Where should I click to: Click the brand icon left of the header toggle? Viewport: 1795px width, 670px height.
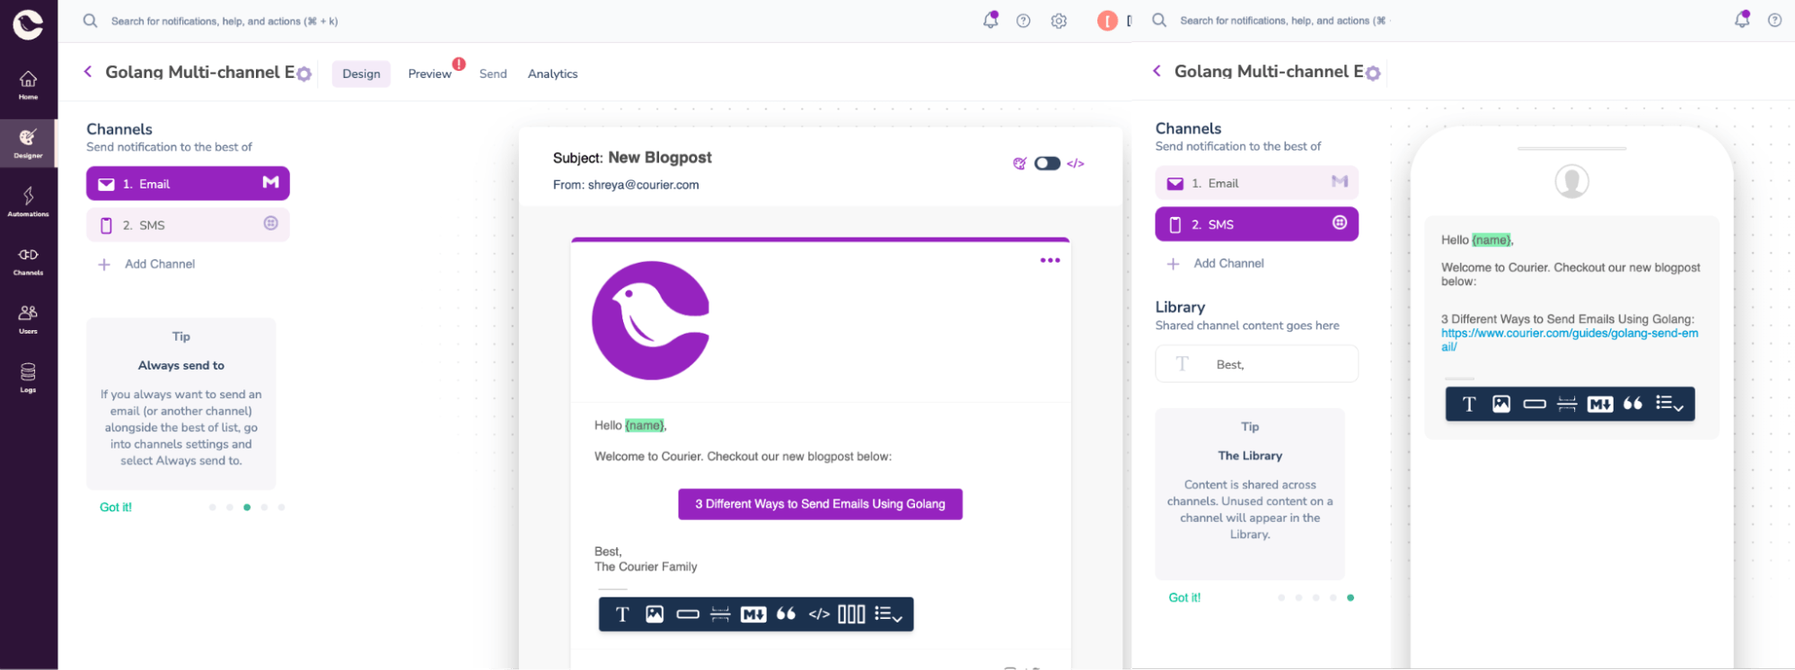(x=1019, y=163)
